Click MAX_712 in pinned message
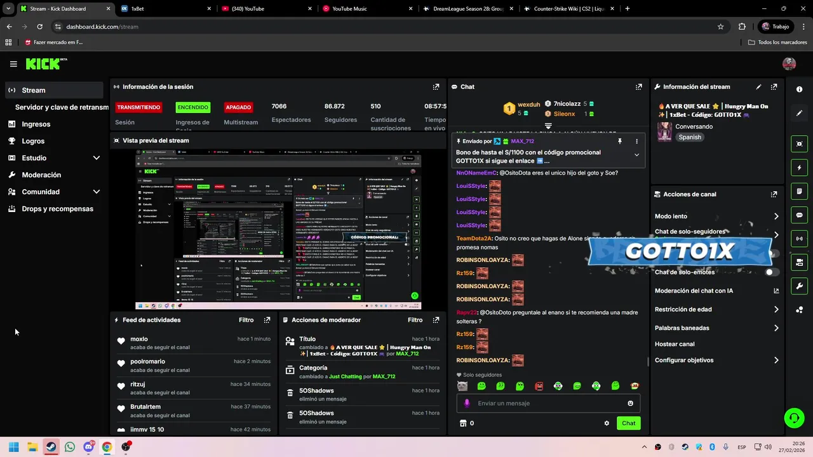This screenshot has height=457, width=813. click(x=522, y=142)
